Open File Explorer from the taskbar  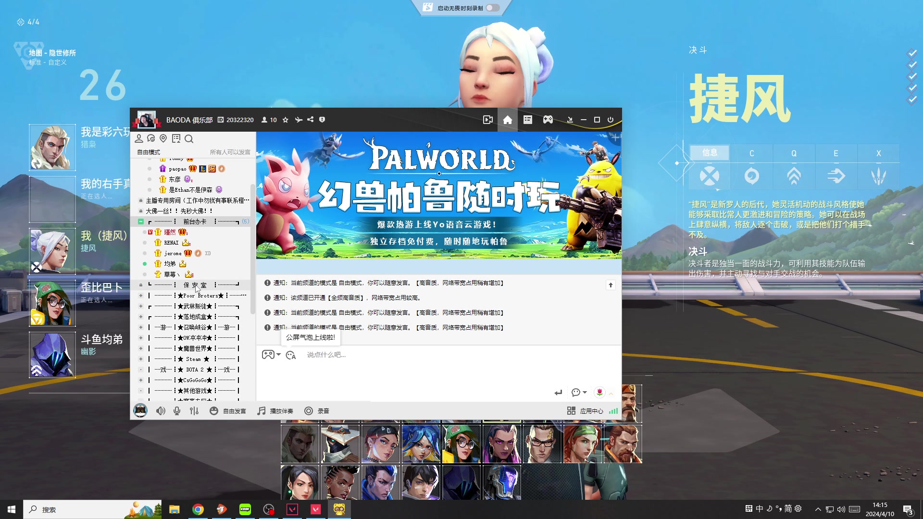point(174,509)
